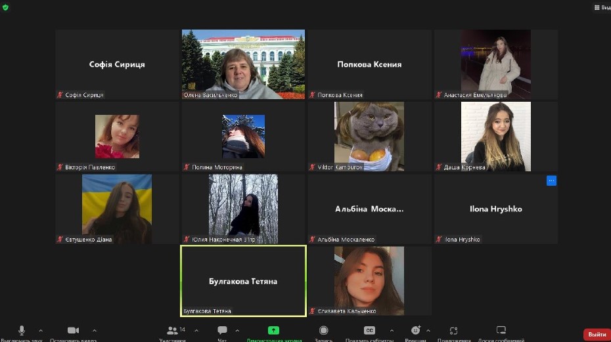Stop video using the camera icon
Viewport: 611px width, 342px height.
[x=73, y=330]
